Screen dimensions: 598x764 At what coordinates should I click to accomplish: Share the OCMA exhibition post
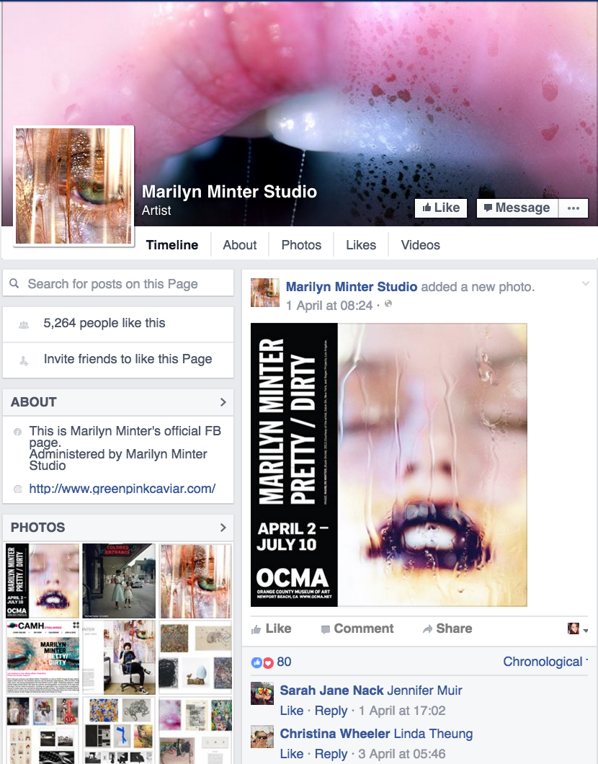click(x=447, y=628)
